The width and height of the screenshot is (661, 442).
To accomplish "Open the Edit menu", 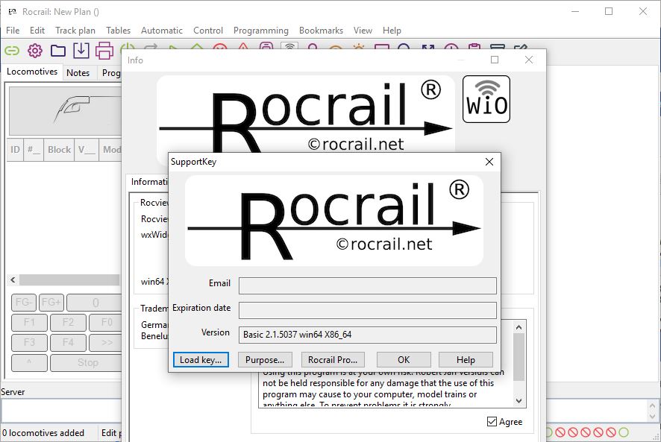I will pyautogui.click(x=37, y=31).
